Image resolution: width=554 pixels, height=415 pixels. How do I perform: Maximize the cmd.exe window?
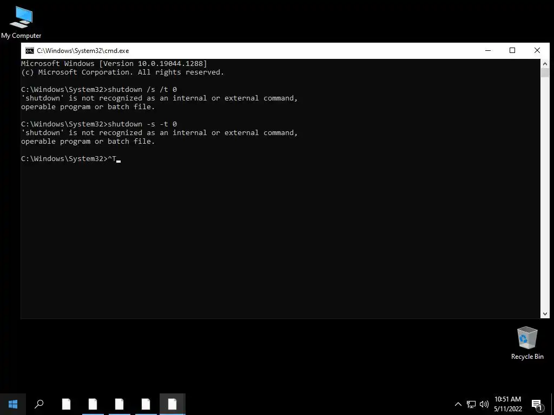[x=512, y=50]
